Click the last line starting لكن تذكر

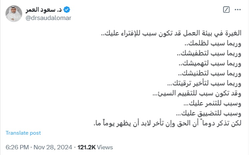point(167,123)
